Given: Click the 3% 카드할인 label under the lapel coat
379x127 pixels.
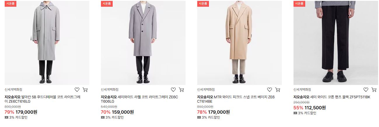Looking at the screenshot, I should [x=112, y=117].
